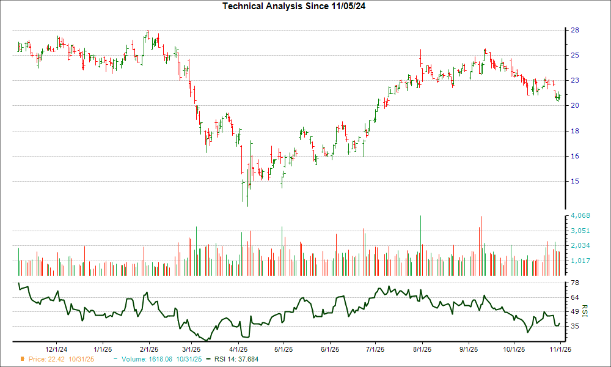Image resolution: width=611 pixels, height=367 pixels.
Task: Expand the volume pane below the price chart
Action: [x=287, y=245]
